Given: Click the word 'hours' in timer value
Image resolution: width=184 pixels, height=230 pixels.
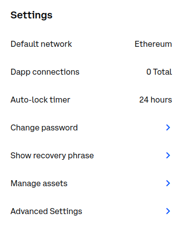Looking at the screenshot, I should coord(161,100).
